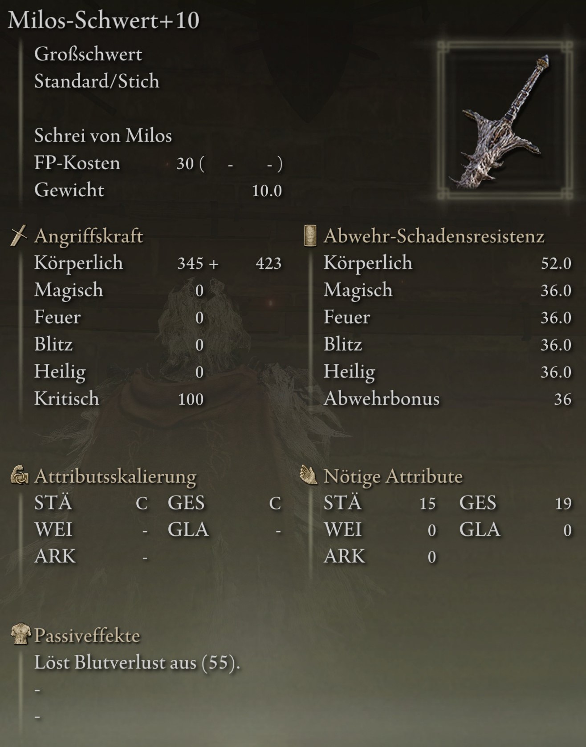Click the Angriffskraft section heading
Screen dimensions: 586x747
point(89,236)
